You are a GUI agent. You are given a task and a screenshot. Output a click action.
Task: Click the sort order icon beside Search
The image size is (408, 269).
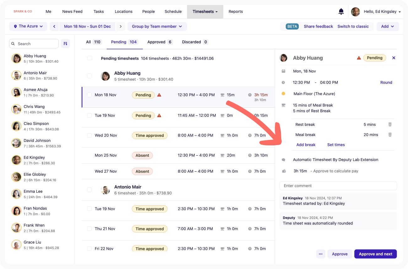(65, 44)
